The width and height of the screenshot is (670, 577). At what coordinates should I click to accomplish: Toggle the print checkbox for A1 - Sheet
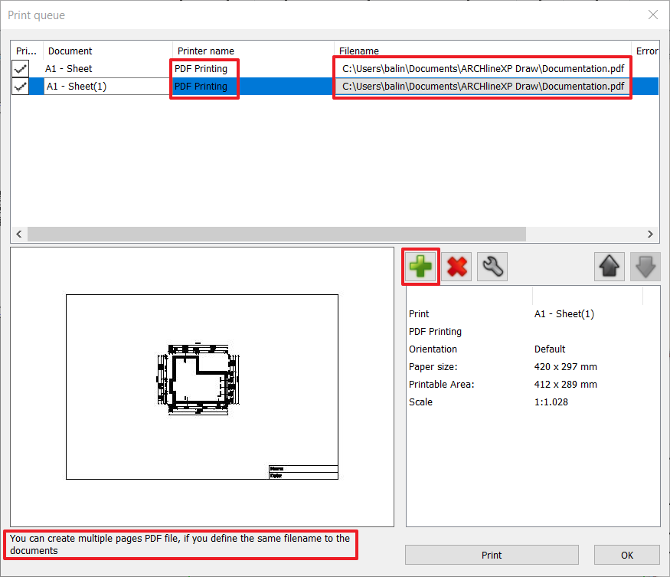click(20, 68)
